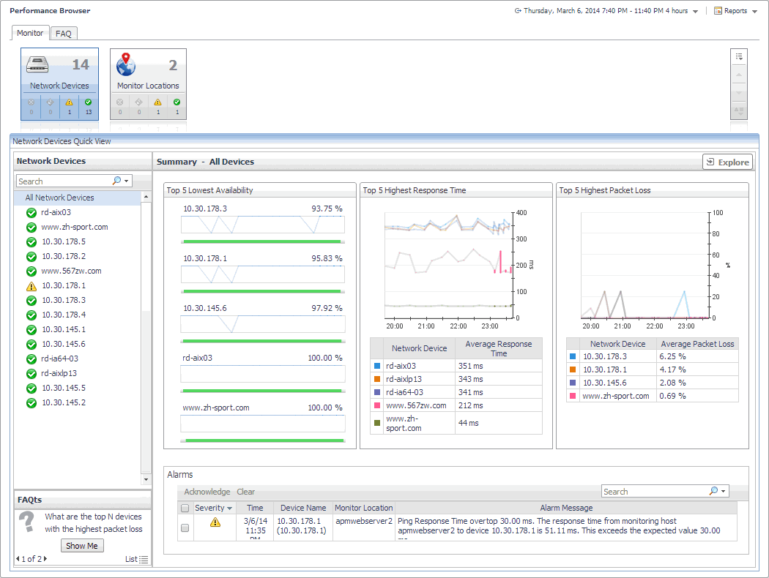Click the list view icon at top right
The image size is (769, 578).
(739, 56)
